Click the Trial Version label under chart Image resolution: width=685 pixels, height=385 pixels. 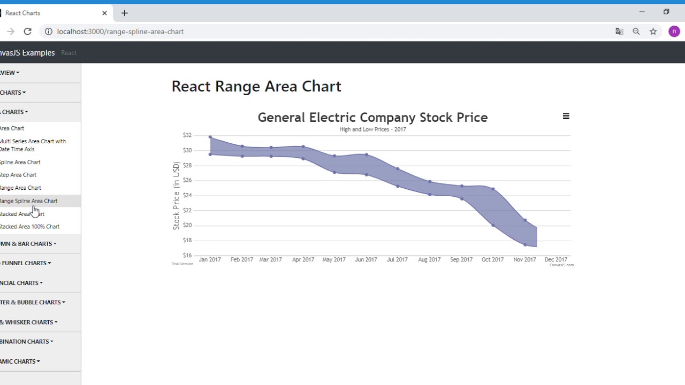click(x=182, y=264)
